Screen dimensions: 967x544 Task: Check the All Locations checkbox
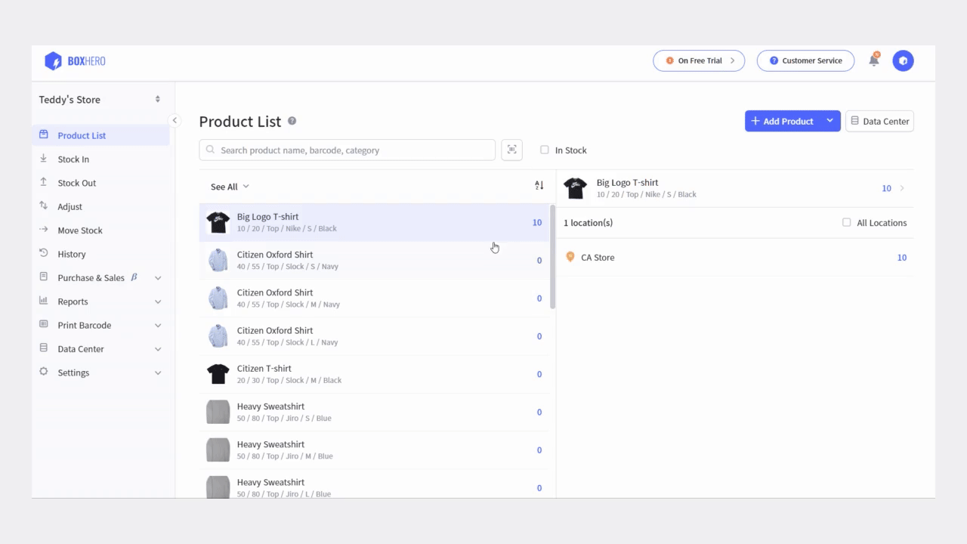coord(846,222)
